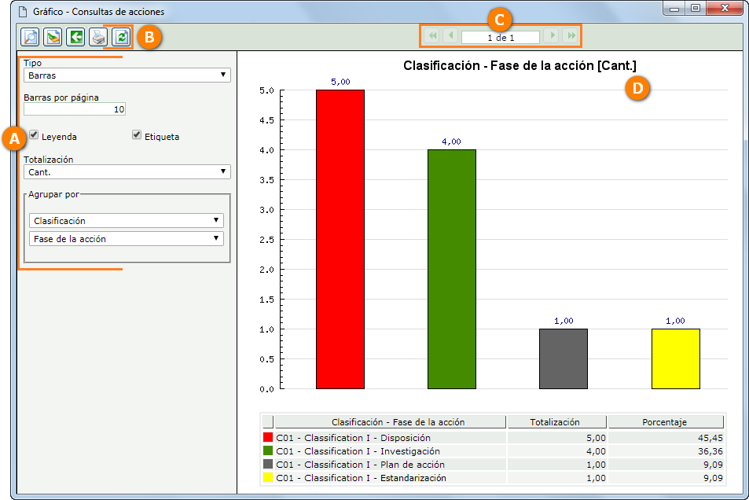Click the red bar labeled 5,00

click(x=340, y=239)
